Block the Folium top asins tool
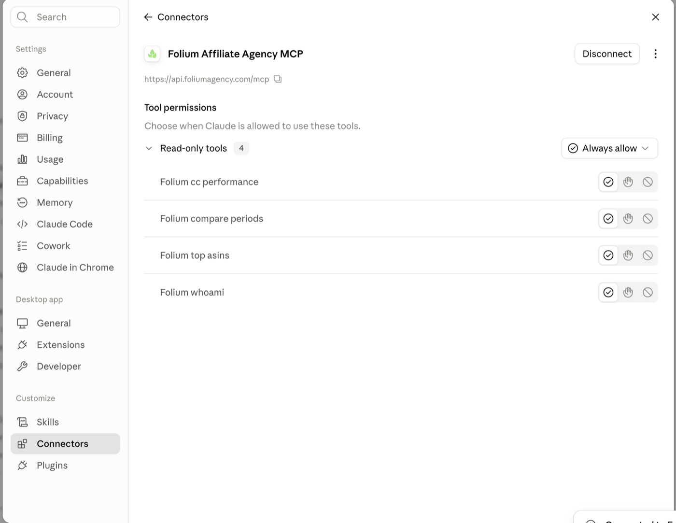Image resolution: width=676 pixels, height=523 pixels. (x=648, y=255)
